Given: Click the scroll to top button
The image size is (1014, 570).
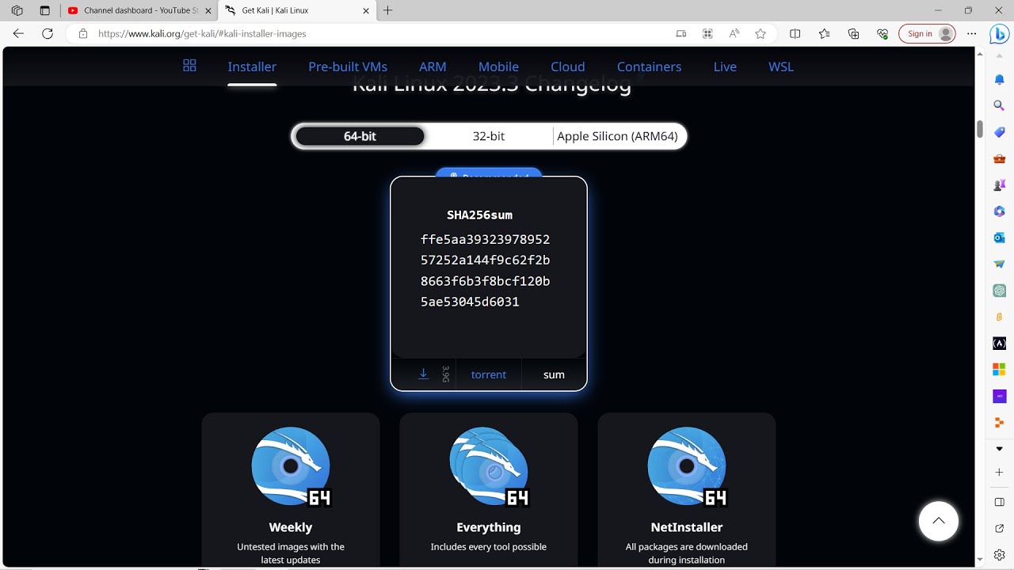Looking at the screenshot, I should (939, 521).
